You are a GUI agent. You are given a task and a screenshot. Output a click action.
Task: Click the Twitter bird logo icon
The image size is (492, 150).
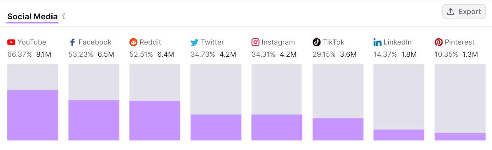coord(194,42)
